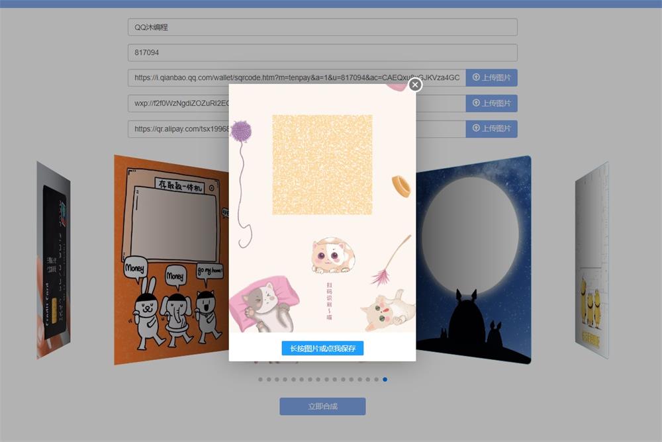This screenshot has height=442, width=662.
Task: Select the yellow Minions template
Action: tap(592, 260)
